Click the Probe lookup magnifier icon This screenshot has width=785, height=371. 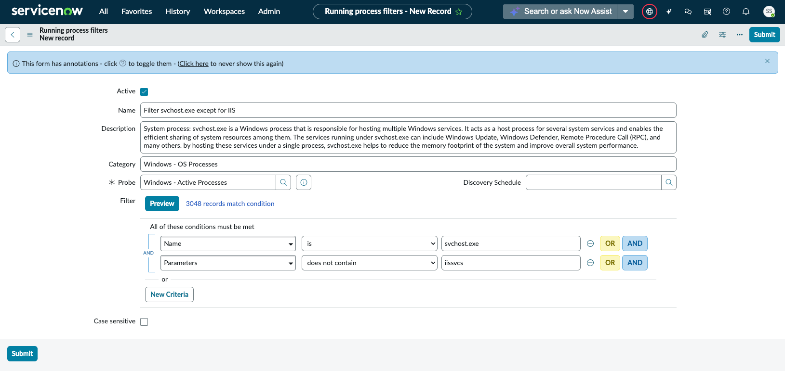pyautogui.click(x=283, y=182)
